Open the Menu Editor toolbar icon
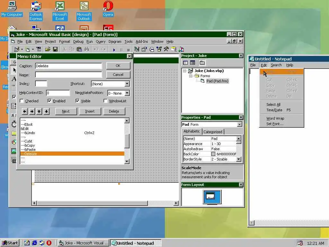This screenshot has height=247, width=329. pyautogui.click(x=39, y=49)
